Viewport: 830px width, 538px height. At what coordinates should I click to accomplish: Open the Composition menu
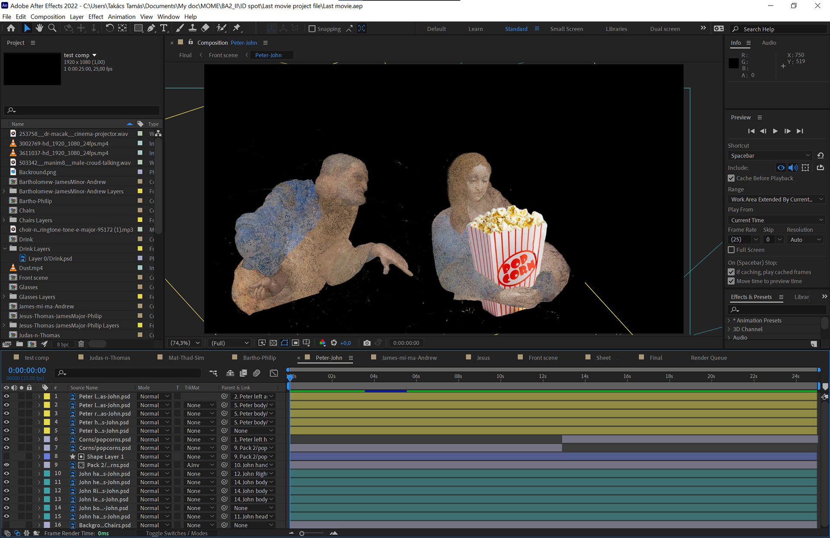pos(48,16)
